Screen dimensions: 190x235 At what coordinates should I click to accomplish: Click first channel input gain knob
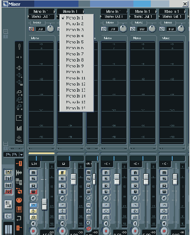pos(50,28)
